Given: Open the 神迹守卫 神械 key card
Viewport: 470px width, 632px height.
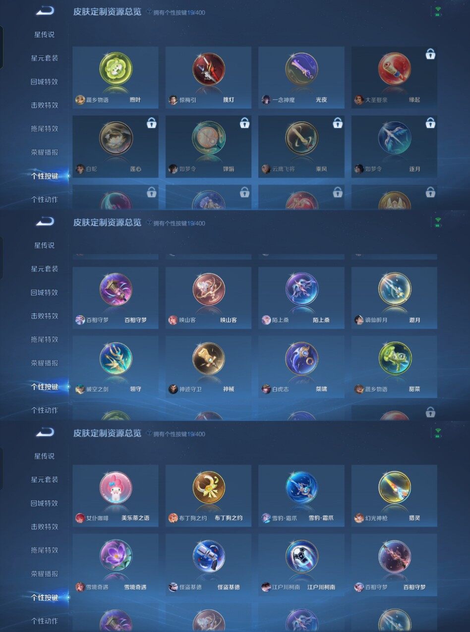Looking at the screenshot, I should [x=208, y=367].
